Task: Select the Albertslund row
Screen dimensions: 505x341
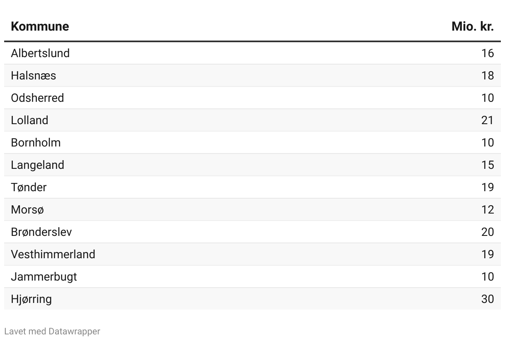Action: (252, 53)
